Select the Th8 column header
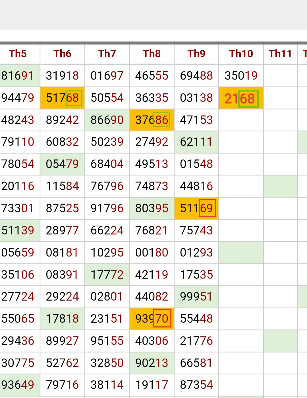Image resolution: width=307 pixels, height=398 pixels. [x=152, y=54]
